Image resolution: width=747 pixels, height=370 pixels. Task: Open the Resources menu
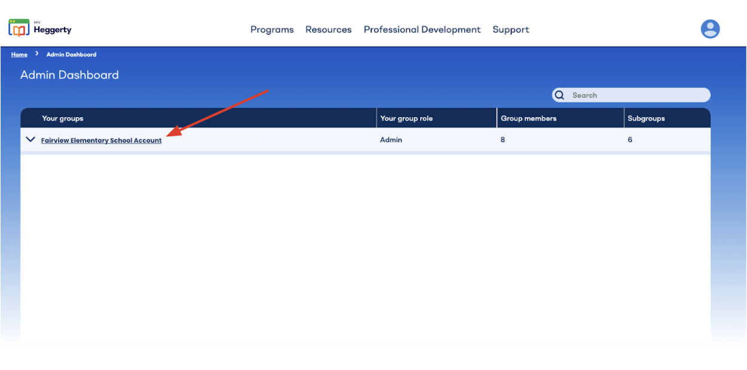[x=328, y=29]
